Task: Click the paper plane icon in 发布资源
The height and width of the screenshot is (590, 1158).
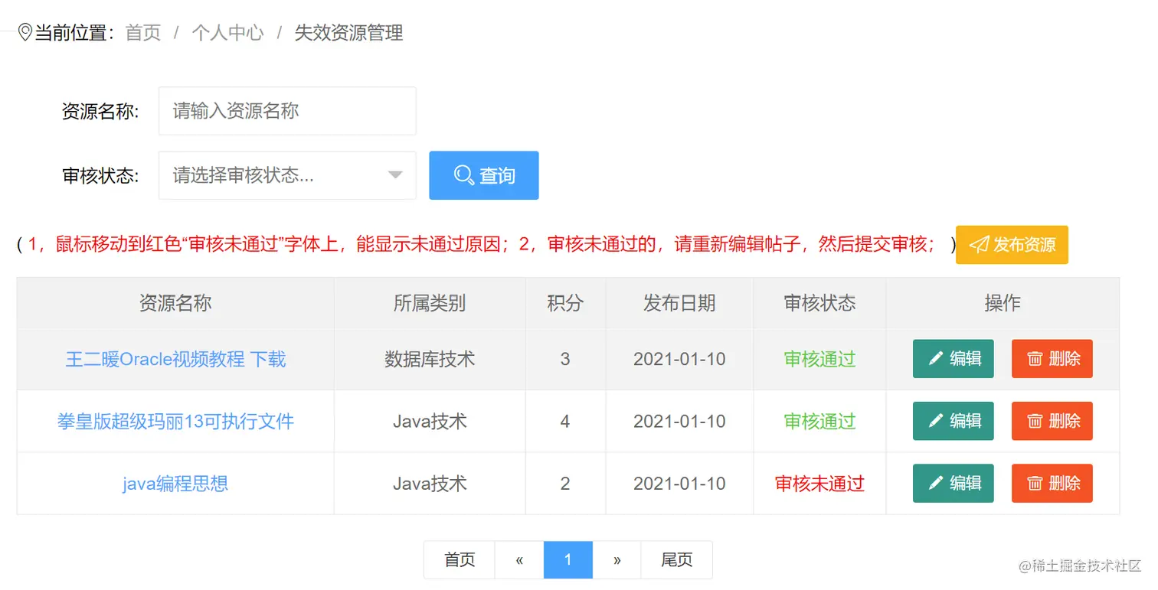Action: [x=979, y=245]
